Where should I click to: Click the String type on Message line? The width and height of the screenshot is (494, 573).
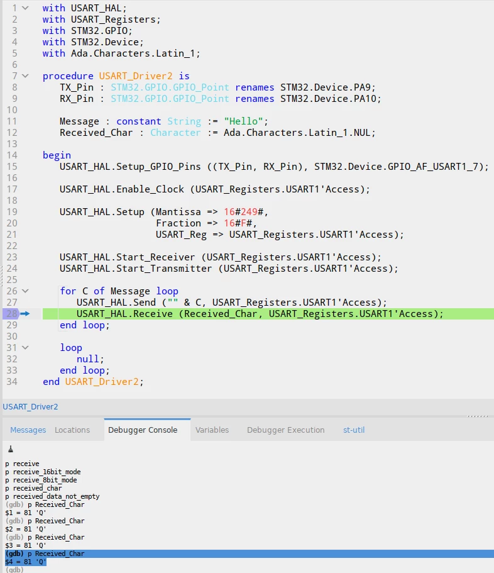coord(184,121)
